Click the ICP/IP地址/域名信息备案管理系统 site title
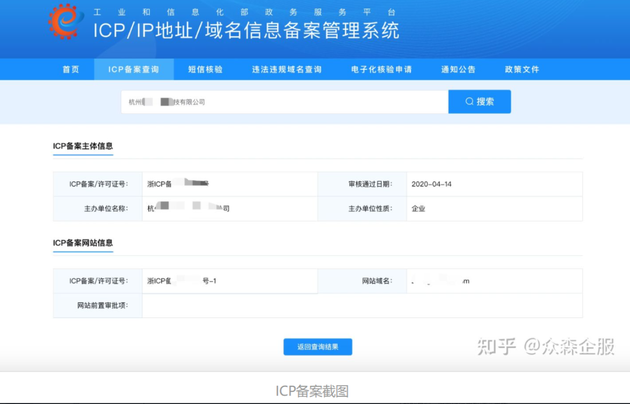The height and width of the screenshot is (404, 630). [x=246, y=31]
